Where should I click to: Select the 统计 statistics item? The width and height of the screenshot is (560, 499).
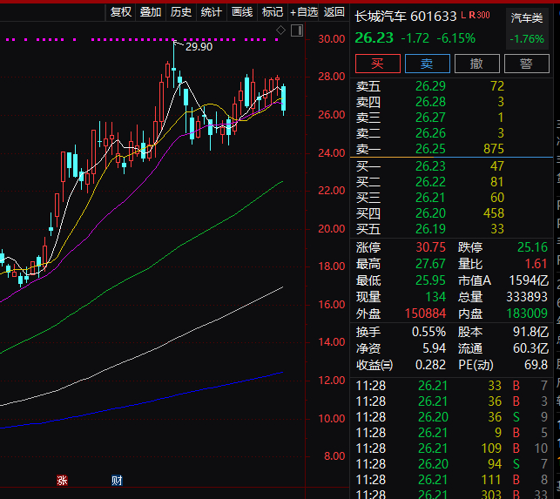pyautogui.click(x=211, y=12)
